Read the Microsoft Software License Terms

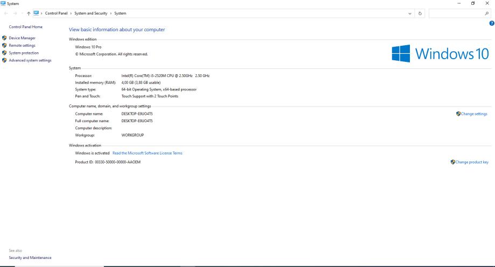point(148,153)
